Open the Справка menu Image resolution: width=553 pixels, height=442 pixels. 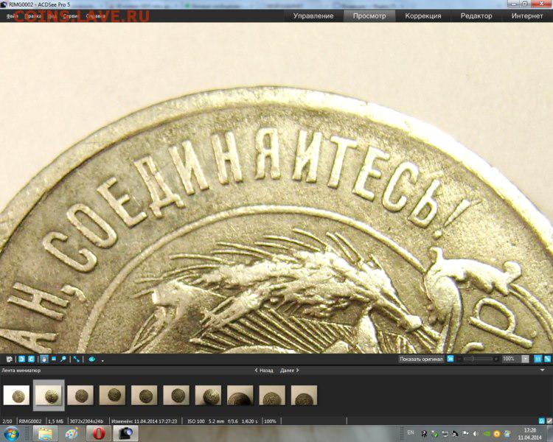point(95,16)
